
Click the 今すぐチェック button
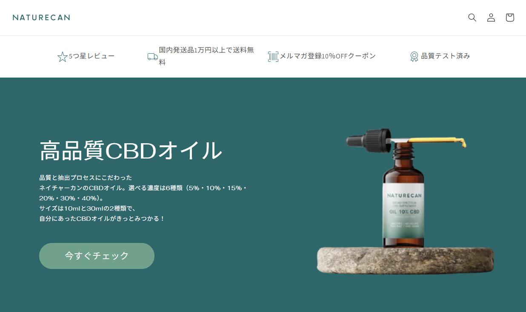click(x=97, y=256)
